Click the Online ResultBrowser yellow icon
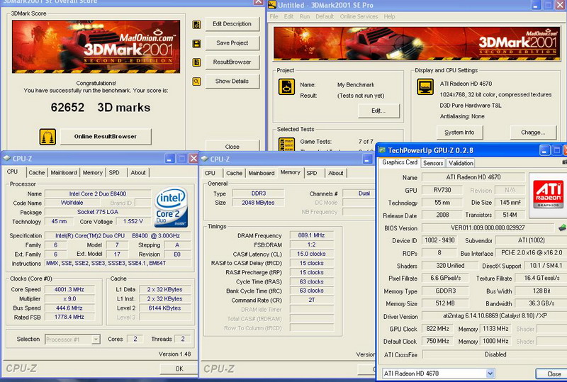Viewport: 567px width, 382px height. 47,137
